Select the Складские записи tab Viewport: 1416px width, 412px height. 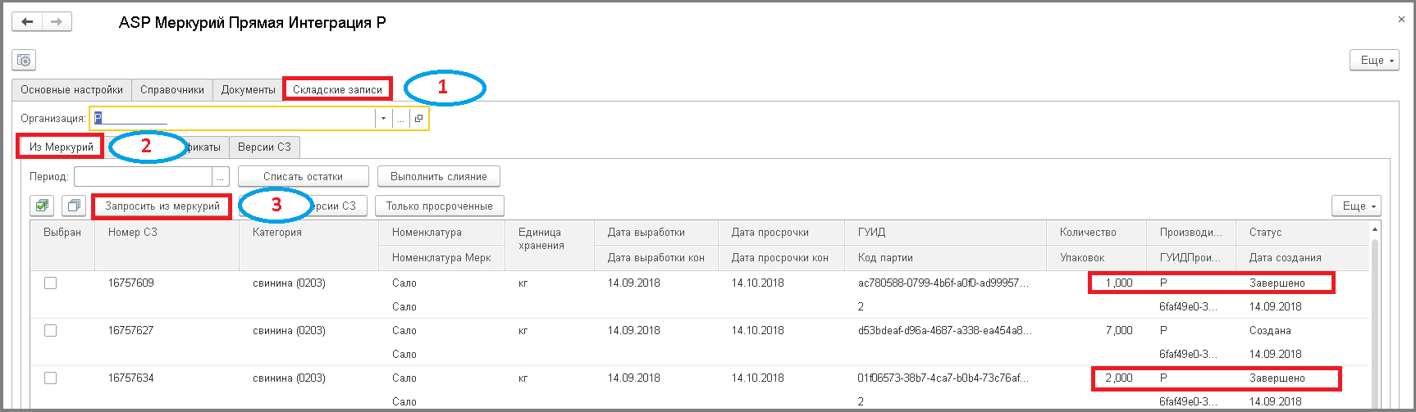point(337,89)
